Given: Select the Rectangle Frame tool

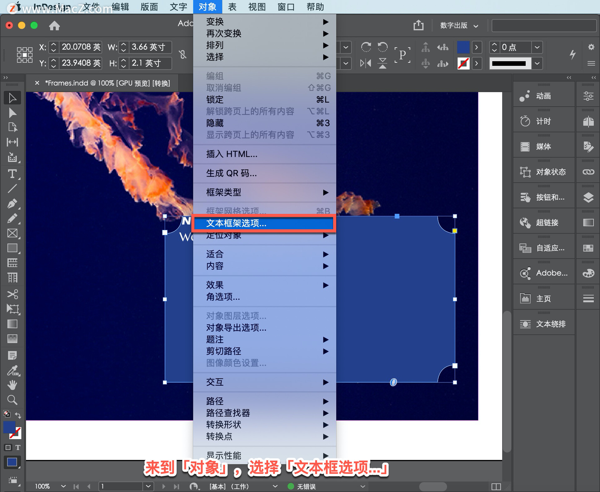Looking at the screenshot, I should pos(12,233).
